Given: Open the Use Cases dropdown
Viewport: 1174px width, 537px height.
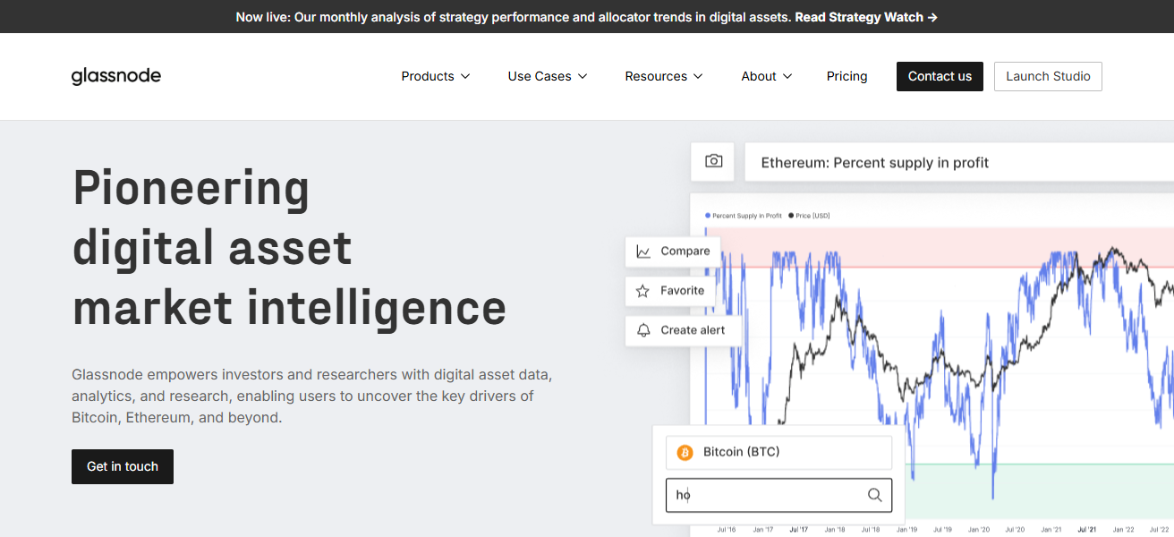Looking at the screenshot, I should pos(547,76).
